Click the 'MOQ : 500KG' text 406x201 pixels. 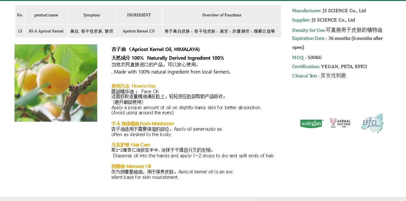[307, 57]
